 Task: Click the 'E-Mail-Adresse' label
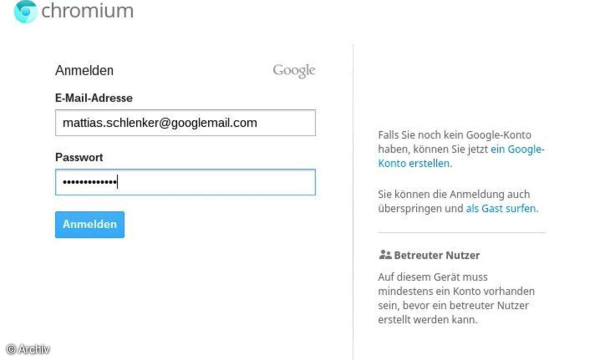[x=94, y=98]
